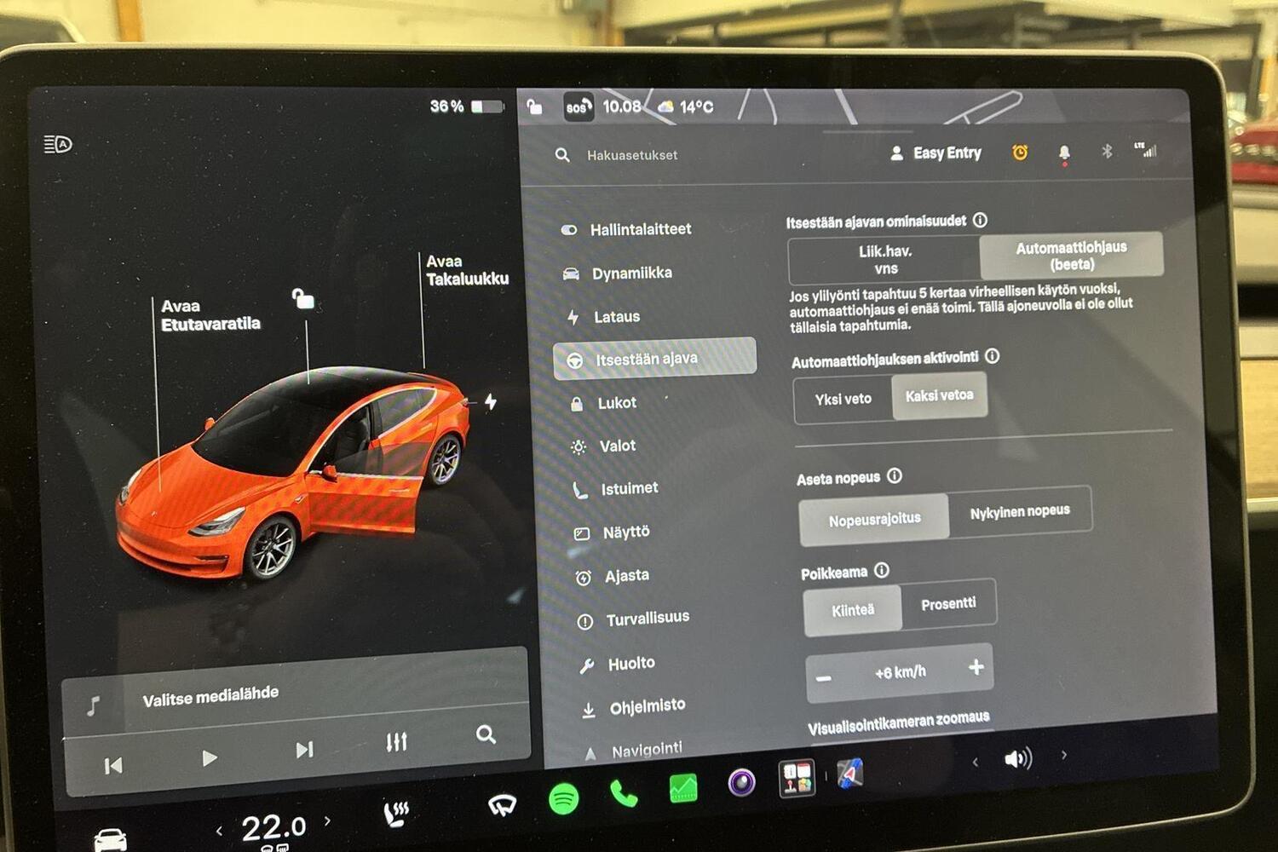Tap the unlock padlock icon above the car
This screenshot has height=852, width=1278.
pos(303,298)
